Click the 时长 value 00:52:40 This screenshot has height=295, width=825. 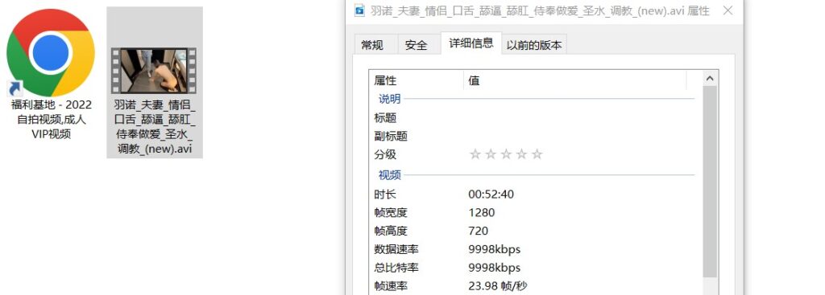[x=491, y=195]
